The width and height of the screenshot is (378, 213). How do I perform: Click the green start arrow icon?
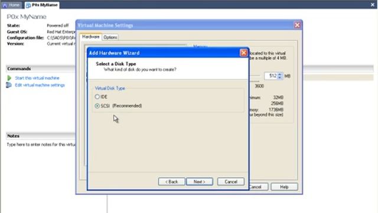coord(9,78)
